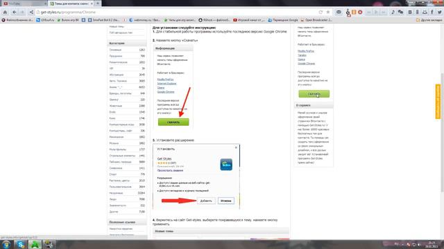The width and height of the screenshot is (444, 249).
Task: Select the Темы для контакта tab
Action: point(71,3)
